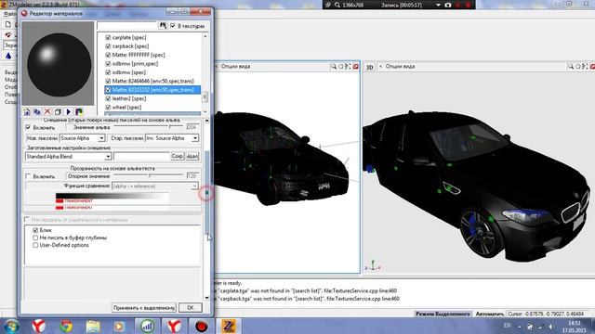The image size is (595, 334).
Task: Click the fit-to-view icon in the 3D viewport header
Action: [x=585, y=66]
